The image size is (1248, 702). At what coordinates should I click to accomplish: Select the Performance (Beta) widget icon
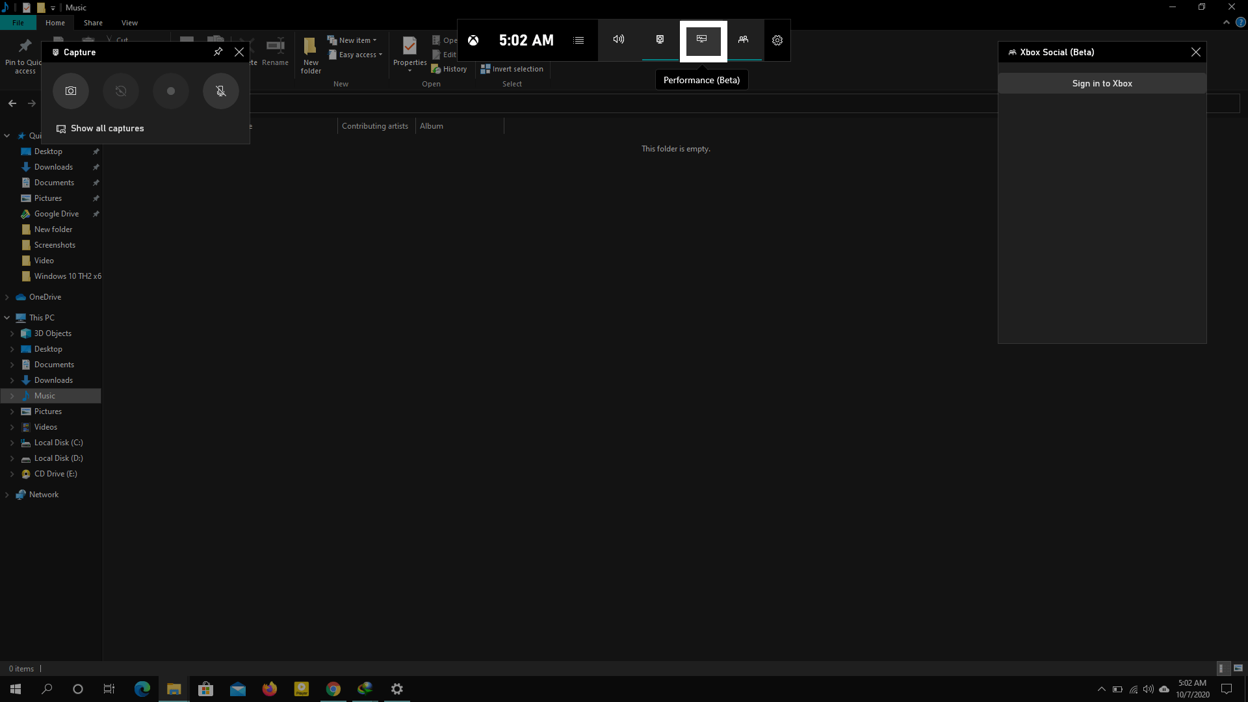pos(702,40)
